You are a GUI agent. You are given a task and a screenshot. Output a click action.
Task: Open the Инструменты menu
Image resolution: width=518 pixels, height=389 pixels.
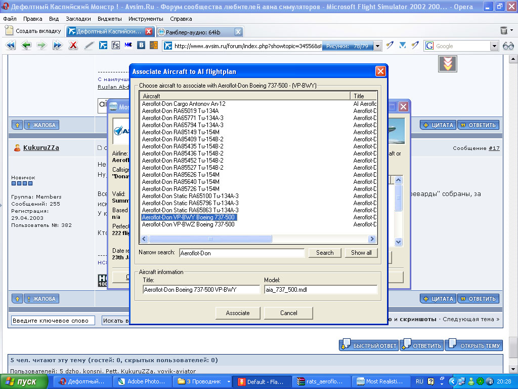(146, 19)
